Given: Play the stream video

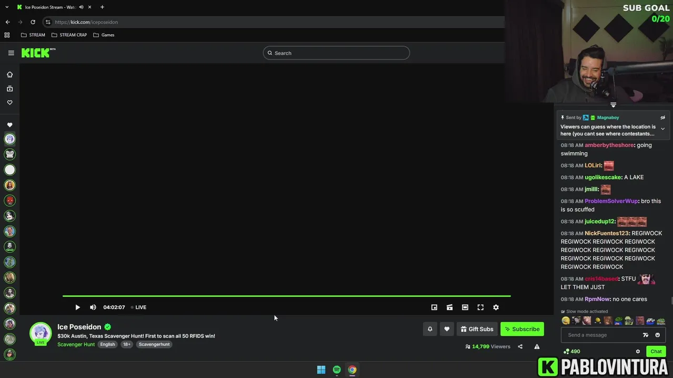Looking at the screenshot, I should 77,308.
